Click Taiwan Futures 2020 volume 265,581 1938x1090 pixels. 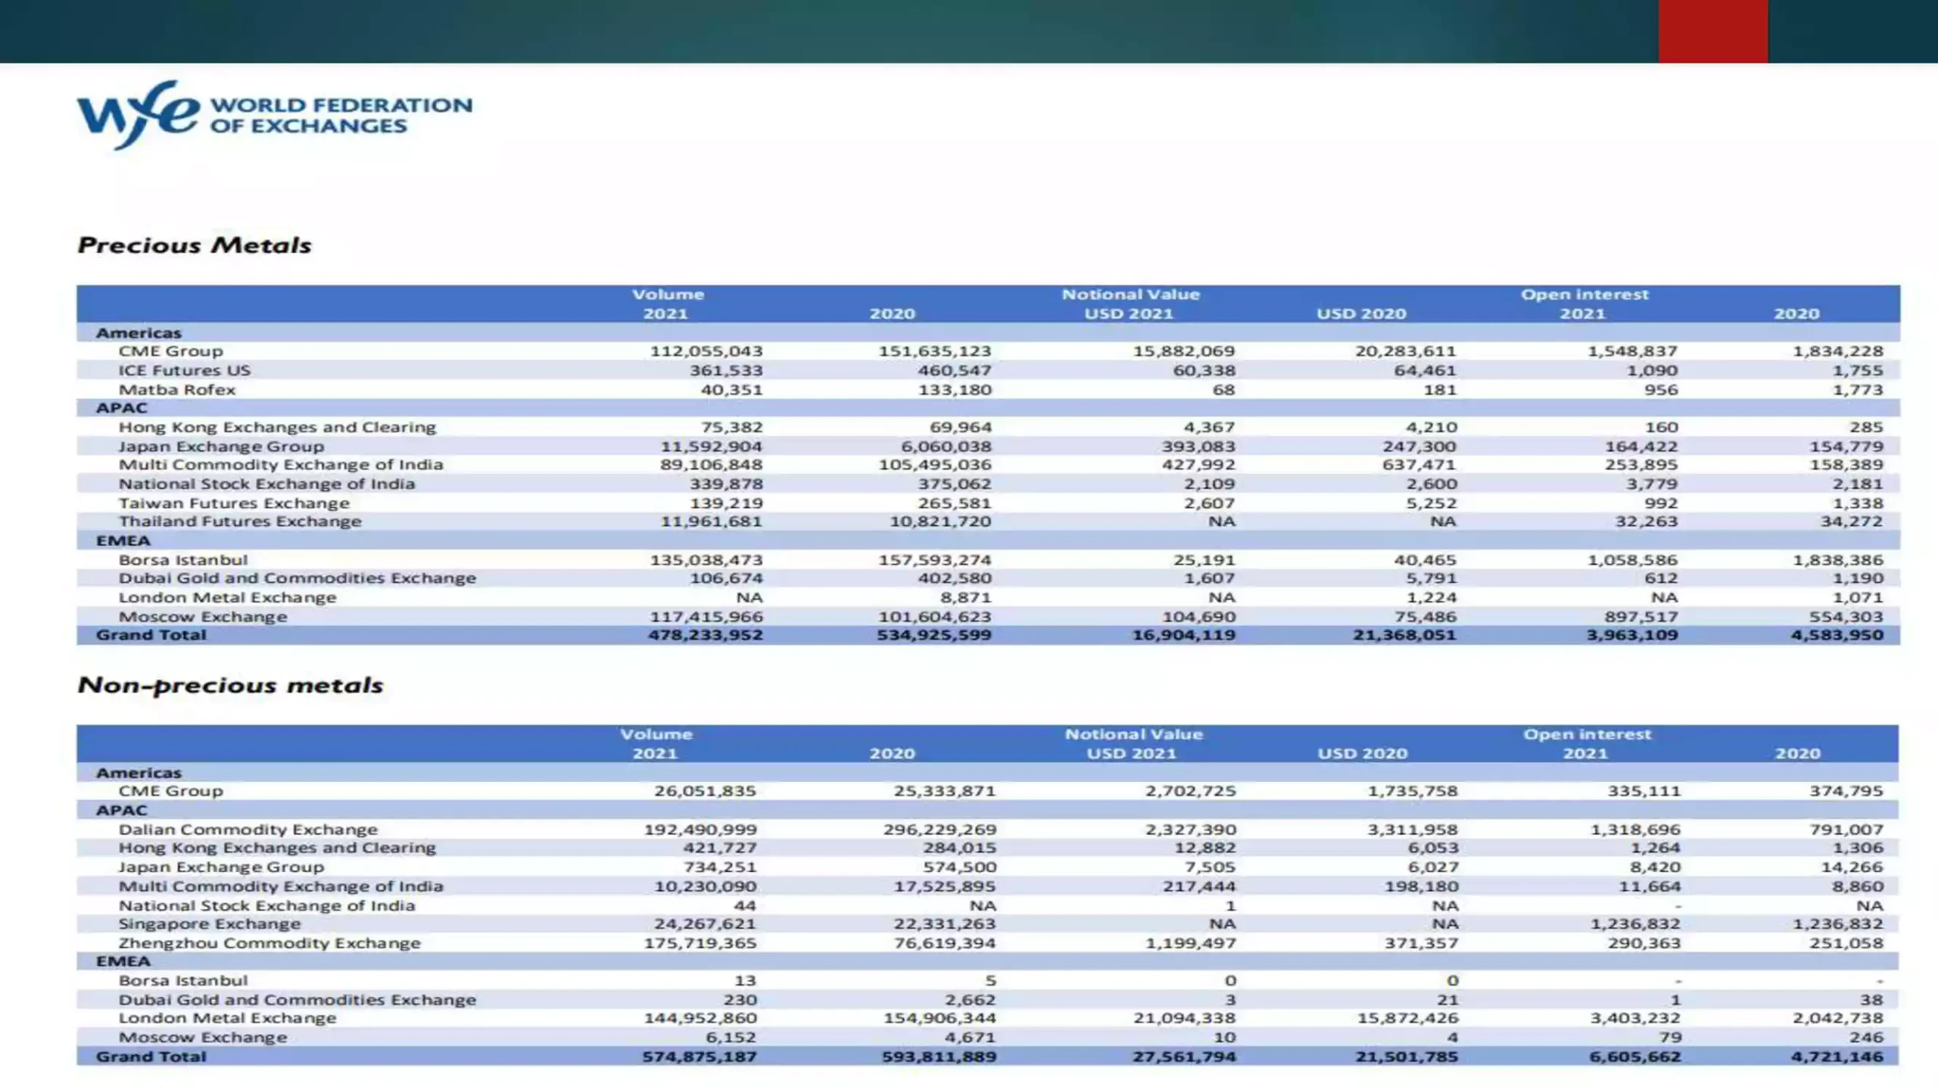click(955, 503)
